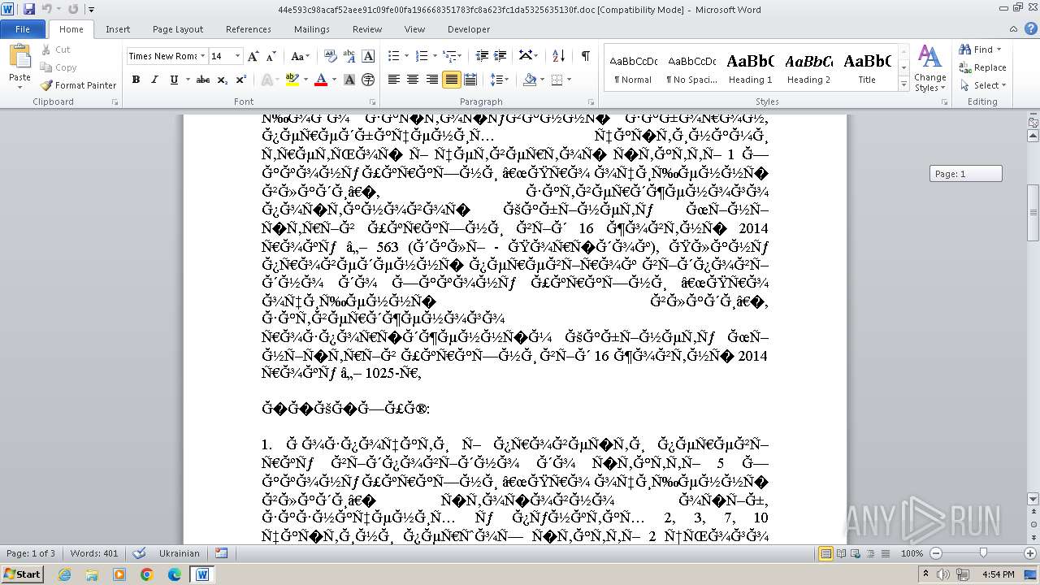This screenshot has height=585, width=1040.
Task: Toggle Underline formatting
Action: coord(174,80)
